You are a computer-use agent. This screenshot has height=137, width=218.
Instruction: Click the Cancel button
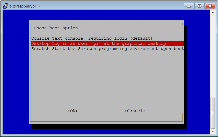(135, 111)
